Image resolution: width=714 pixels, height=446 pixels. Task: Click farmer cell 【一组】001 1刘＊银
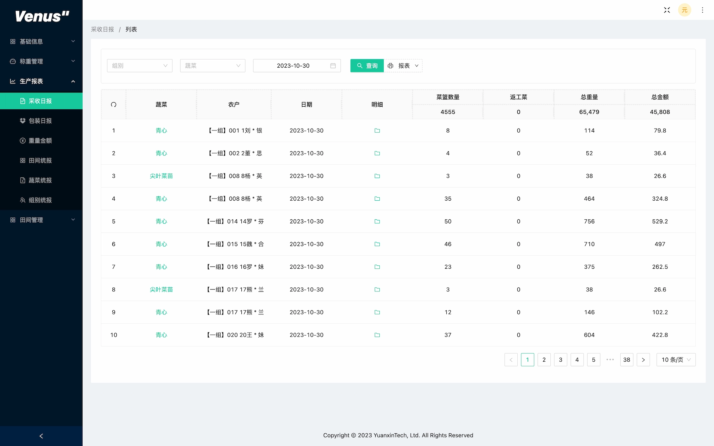[x=234, y=130]
